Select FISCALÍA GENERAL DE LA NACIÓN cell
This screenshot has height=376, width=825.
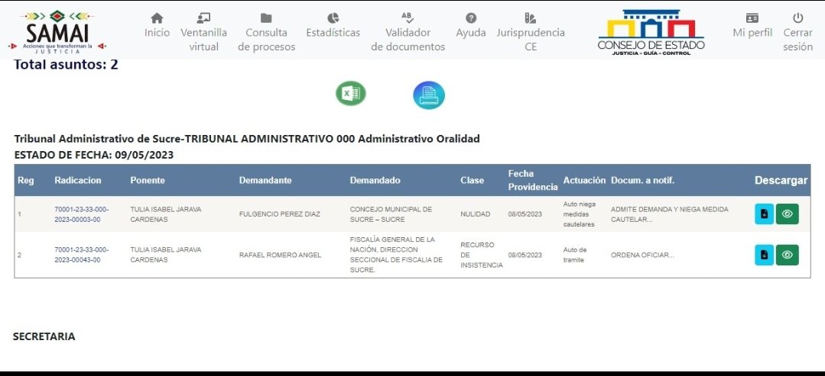396,255
